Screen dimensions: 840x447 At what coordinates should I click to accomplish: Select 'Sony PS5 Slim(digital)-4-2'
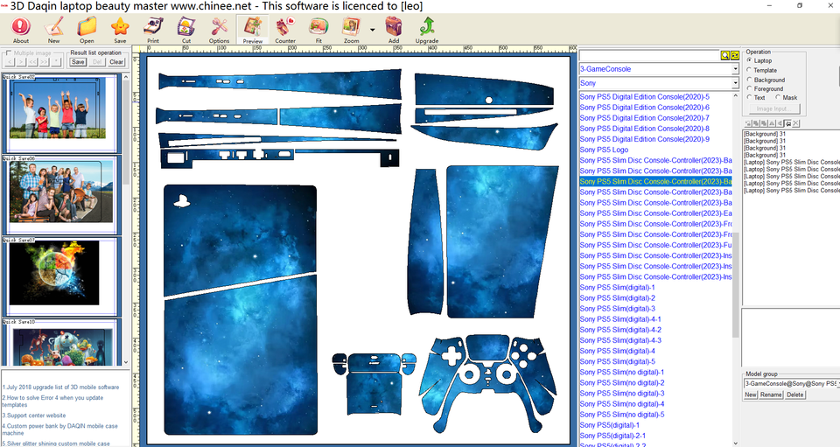click(x=620, y=330)
